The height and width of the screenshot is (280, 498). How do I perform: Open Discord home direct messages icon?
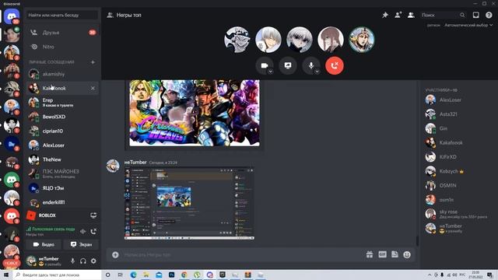tap(12, 16)
